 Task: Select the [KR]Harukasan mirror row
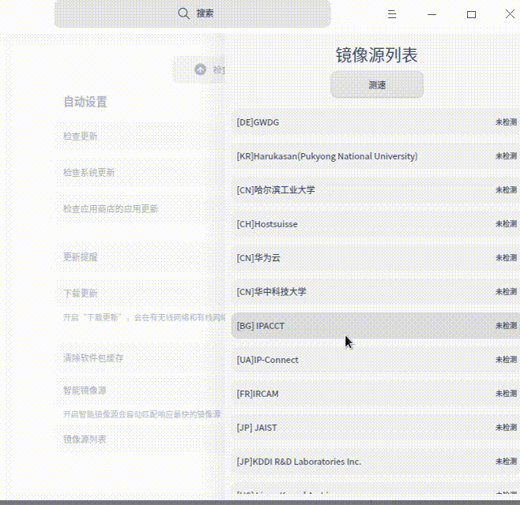pos(375,156)
